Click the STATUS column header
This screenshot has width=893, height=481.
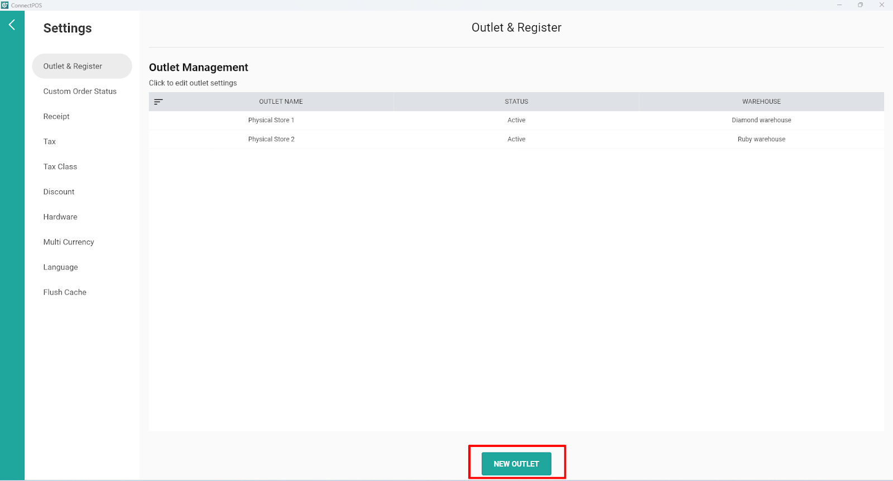(516, 102)
